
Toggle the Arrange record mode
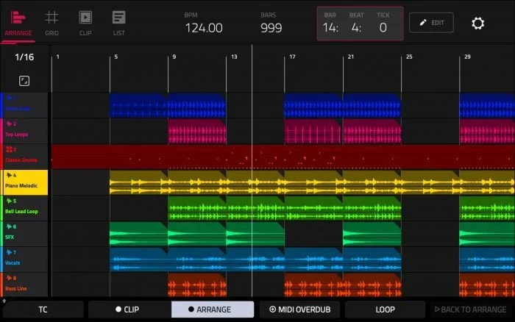[x=213, y=310]
